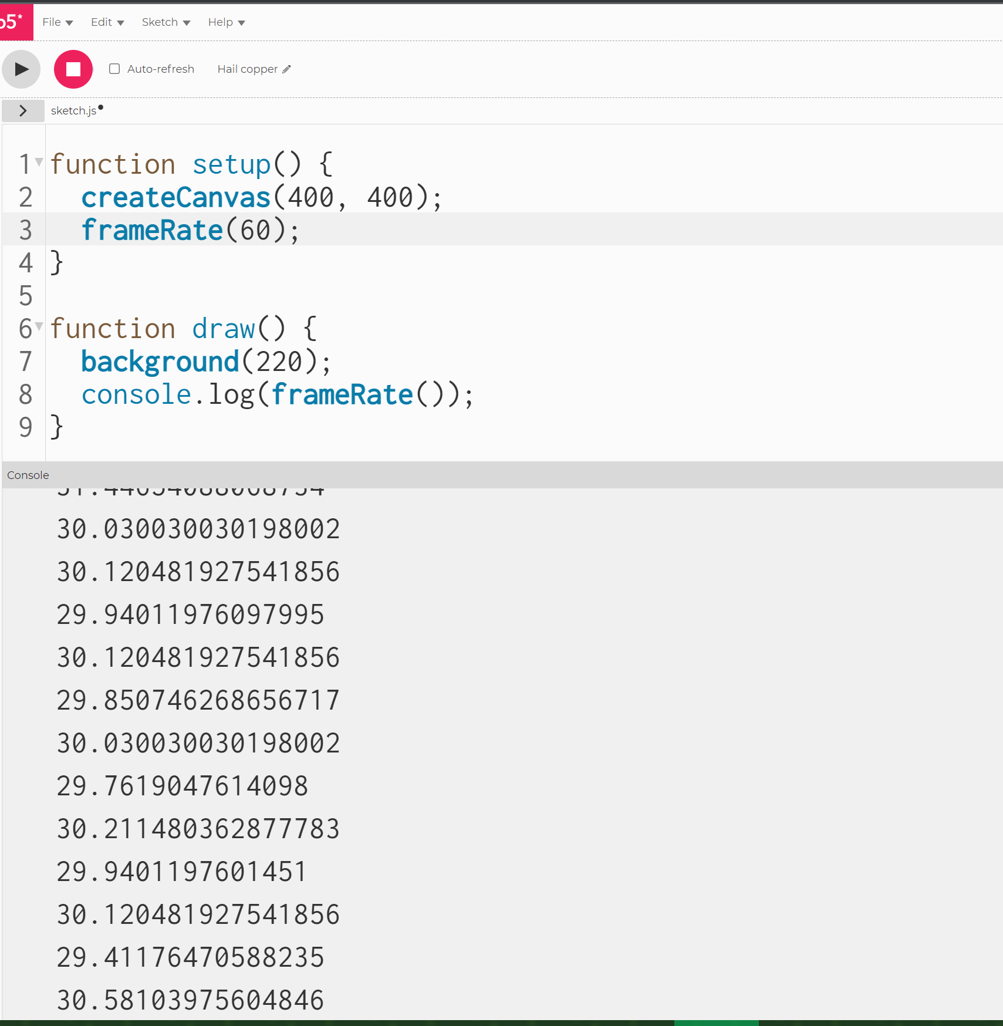This screenshot has height=1026, width=1003.
Task: Click the play icon to restart execution
Action: 21,69
